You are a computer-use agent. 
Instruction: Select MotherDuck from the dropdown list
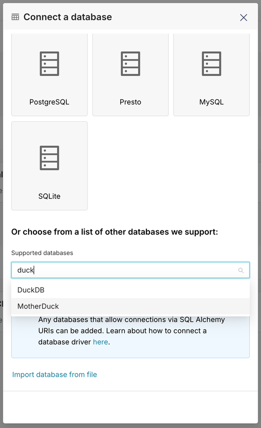[130, 306]
